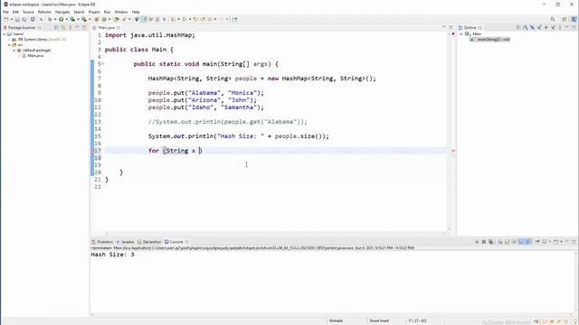Viewport: 579px width, 325px height.
Task: Switch to the Declaration tab
Action: [x=149, y=242]
